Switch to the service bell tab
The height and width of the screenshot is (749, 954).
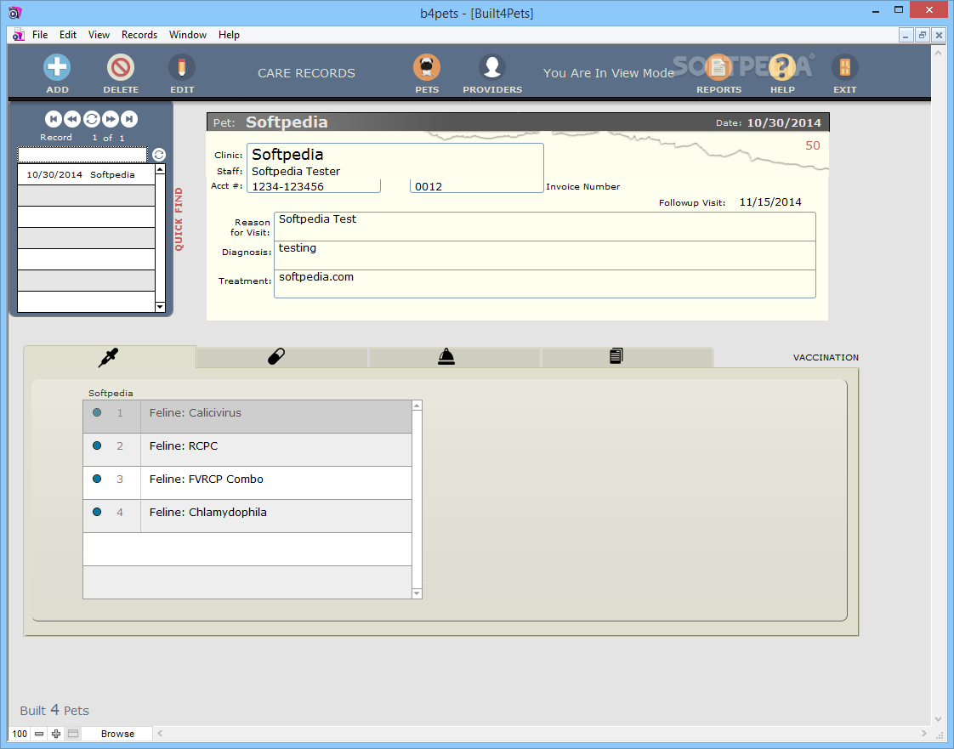tap(455, 356)
